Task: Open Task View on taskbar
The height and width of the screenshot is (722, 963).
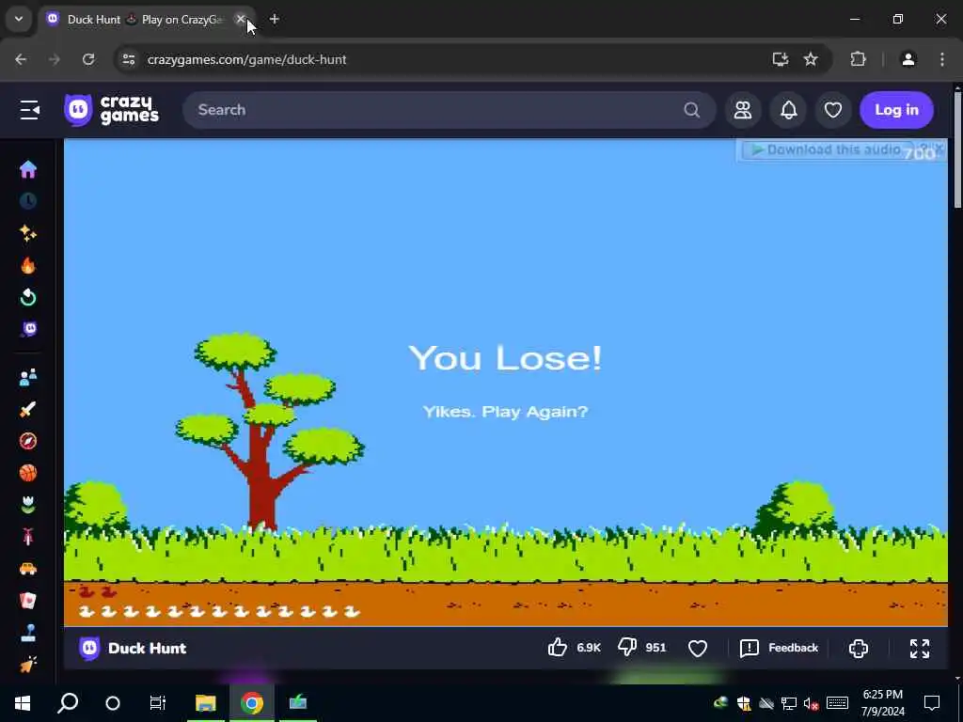Action: pos(158,702)
